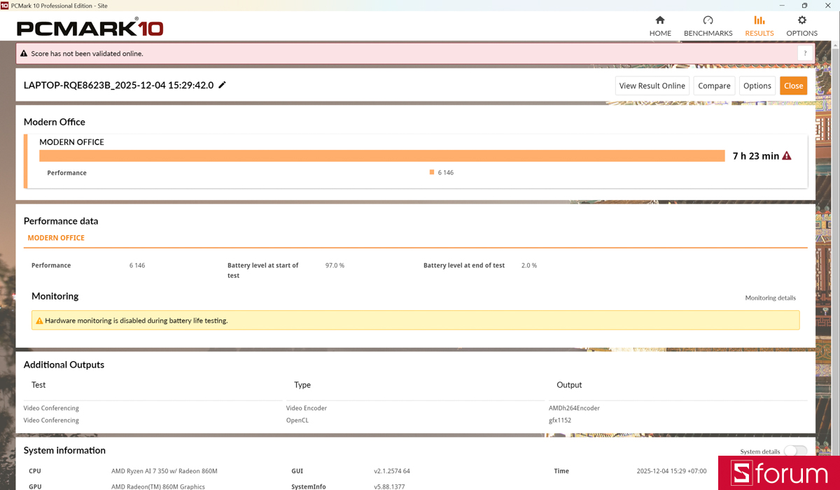
Task: Open the Monitoring details link
Action: click(770, 297)
